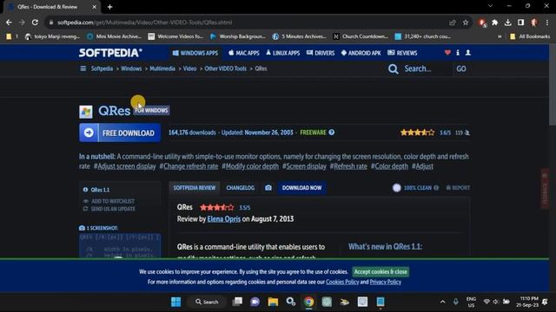The image size is (556, 312).
Task: Open the Cookies Policy link
Action: [x=342, y=282]
